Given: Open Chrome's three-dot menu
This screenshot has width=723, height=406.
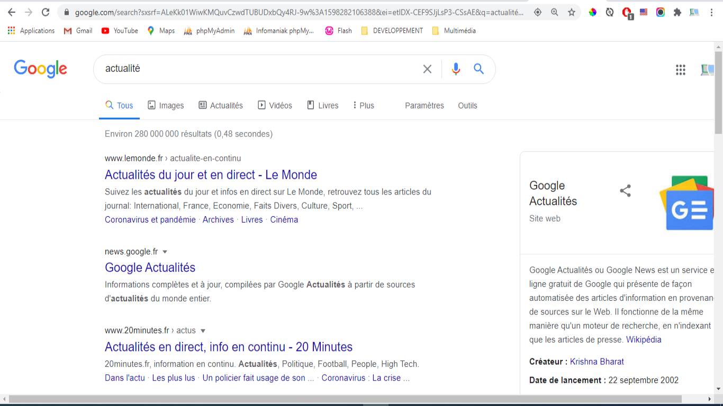Looking at the screenshot, I should (711, 12).
